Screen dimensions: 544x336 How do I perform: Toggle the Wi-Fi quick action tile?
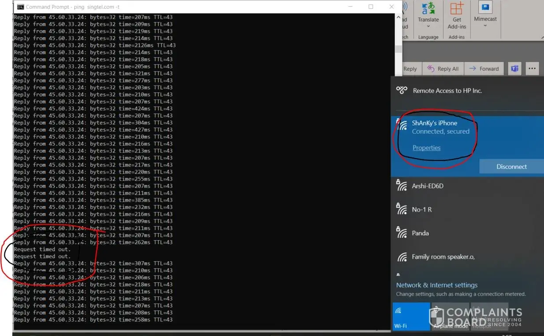[411, 316]
